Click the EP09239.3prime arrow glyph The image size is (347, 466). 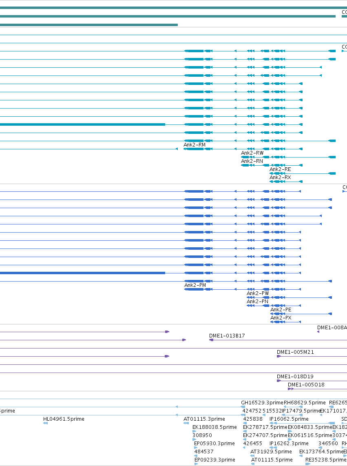197,464
